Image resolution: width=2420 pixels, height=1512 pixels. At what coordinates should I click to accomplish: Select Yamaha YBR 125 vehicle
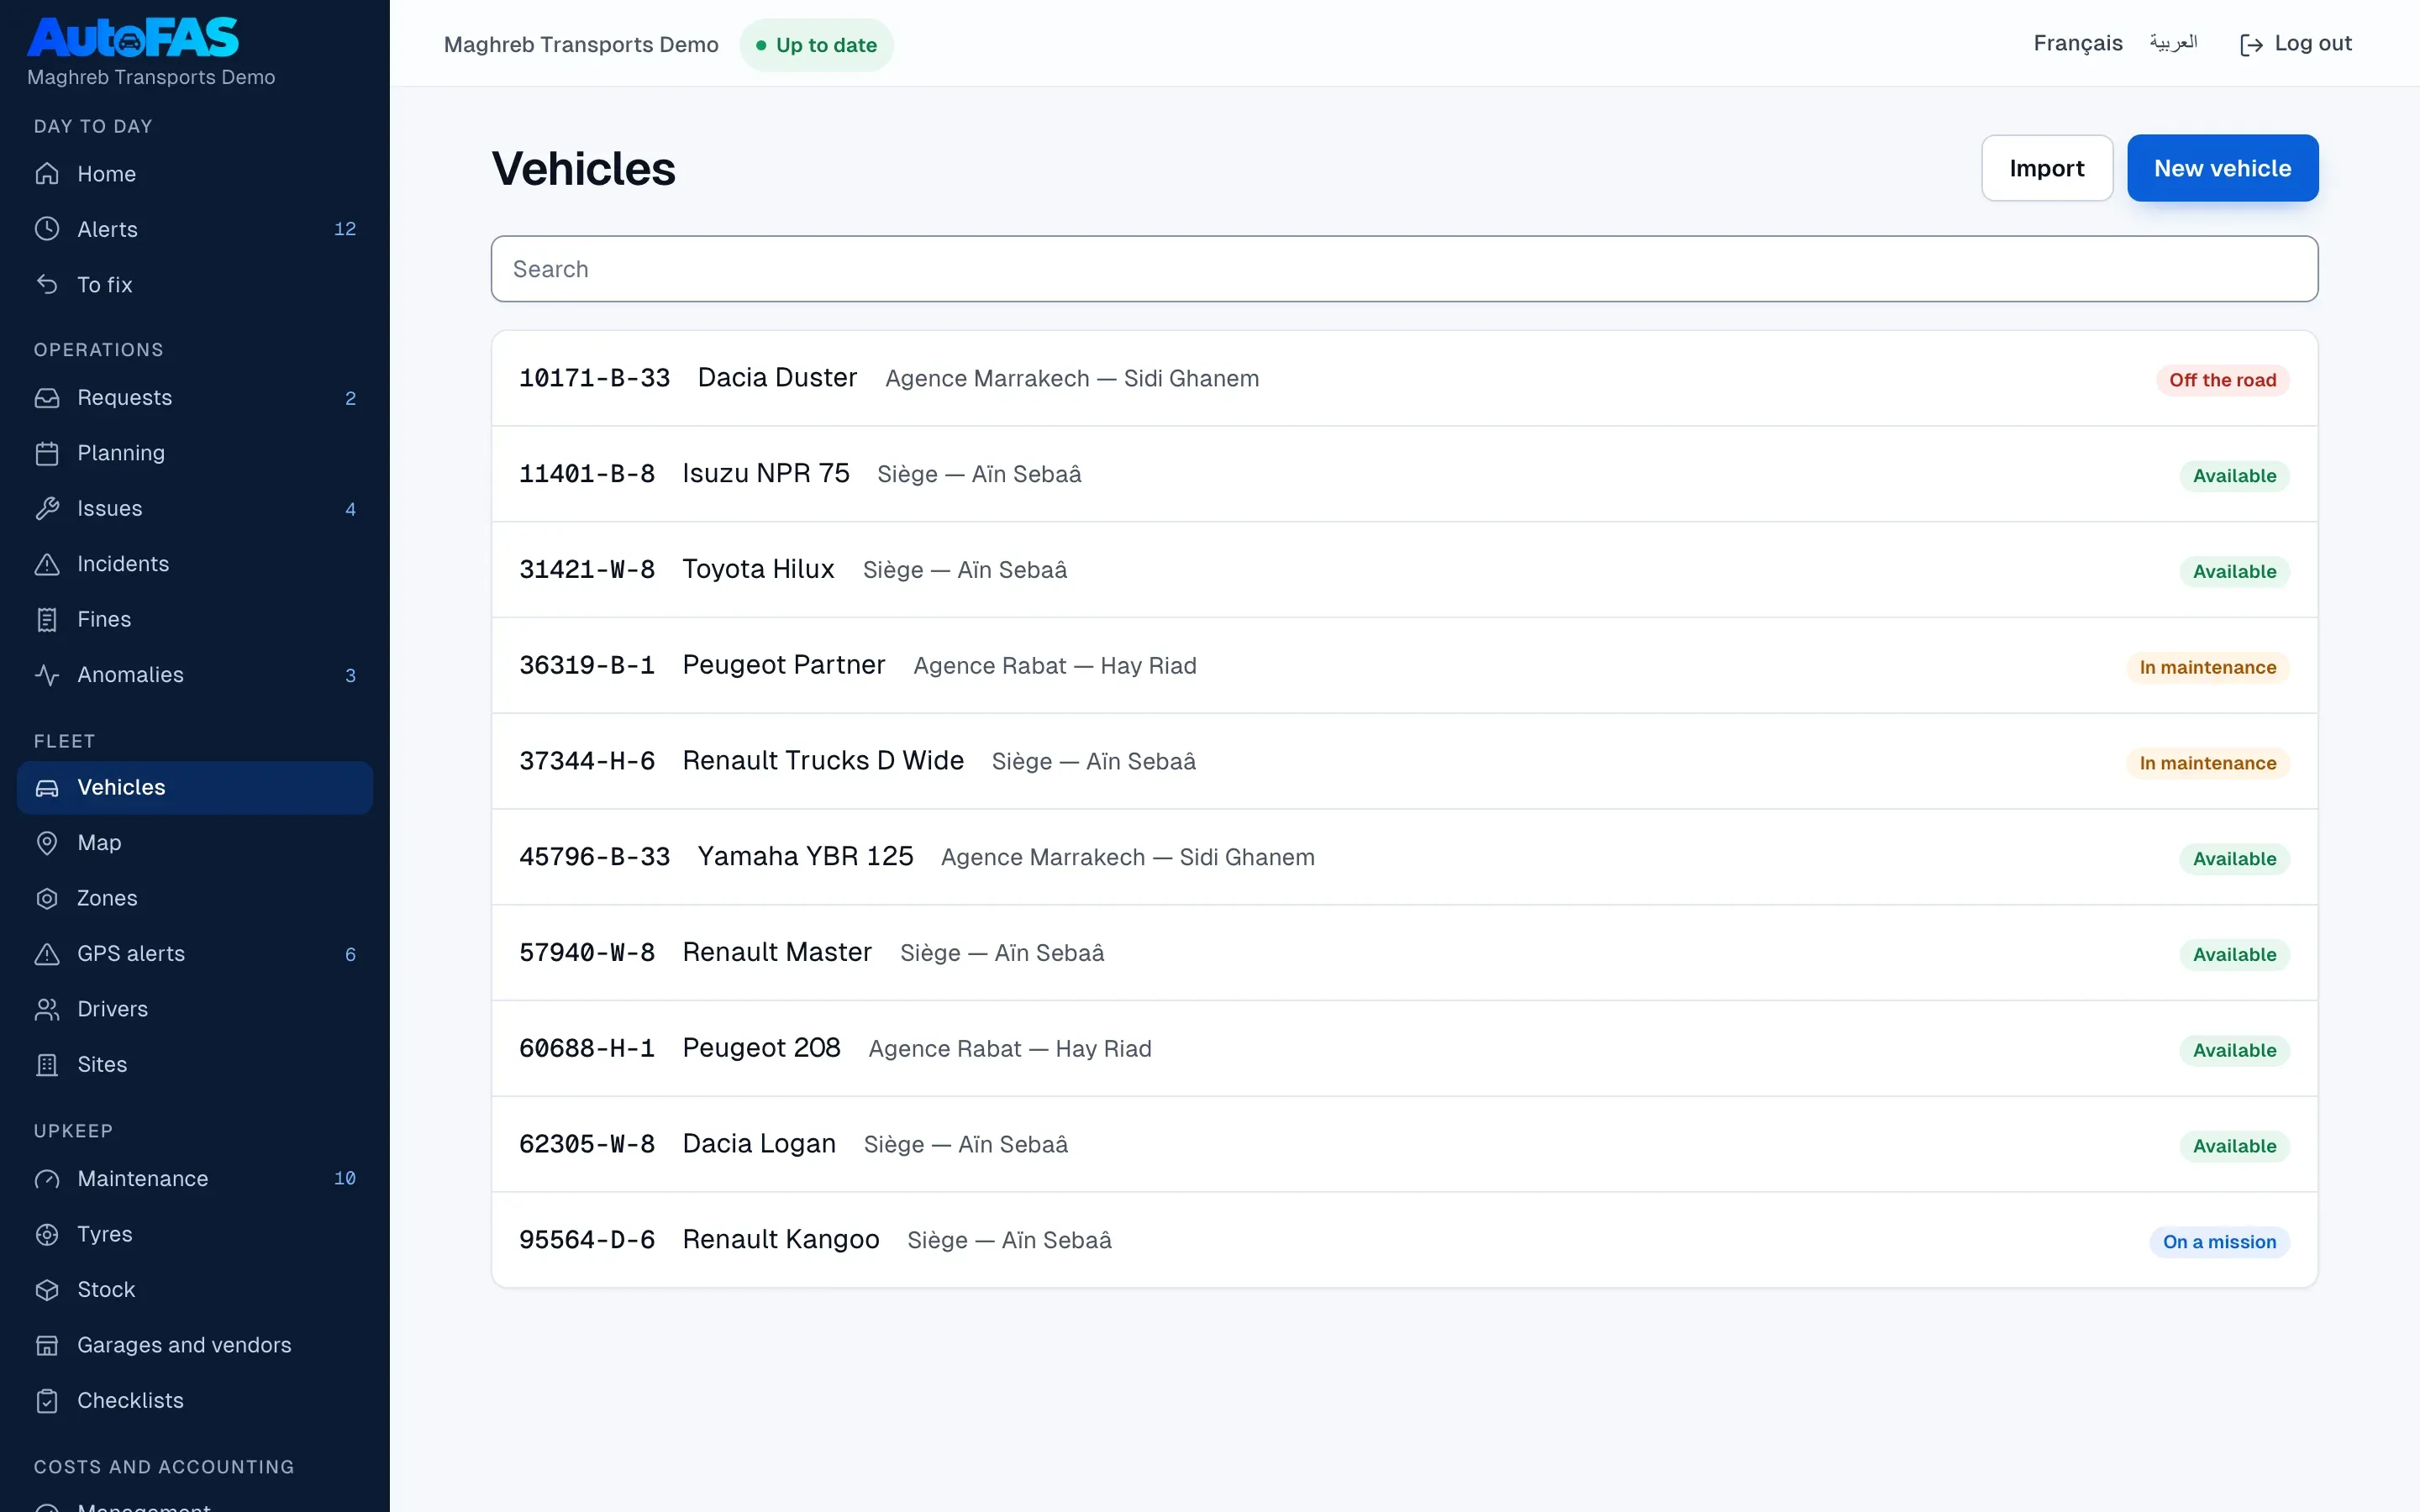(x=1404, y=857)
